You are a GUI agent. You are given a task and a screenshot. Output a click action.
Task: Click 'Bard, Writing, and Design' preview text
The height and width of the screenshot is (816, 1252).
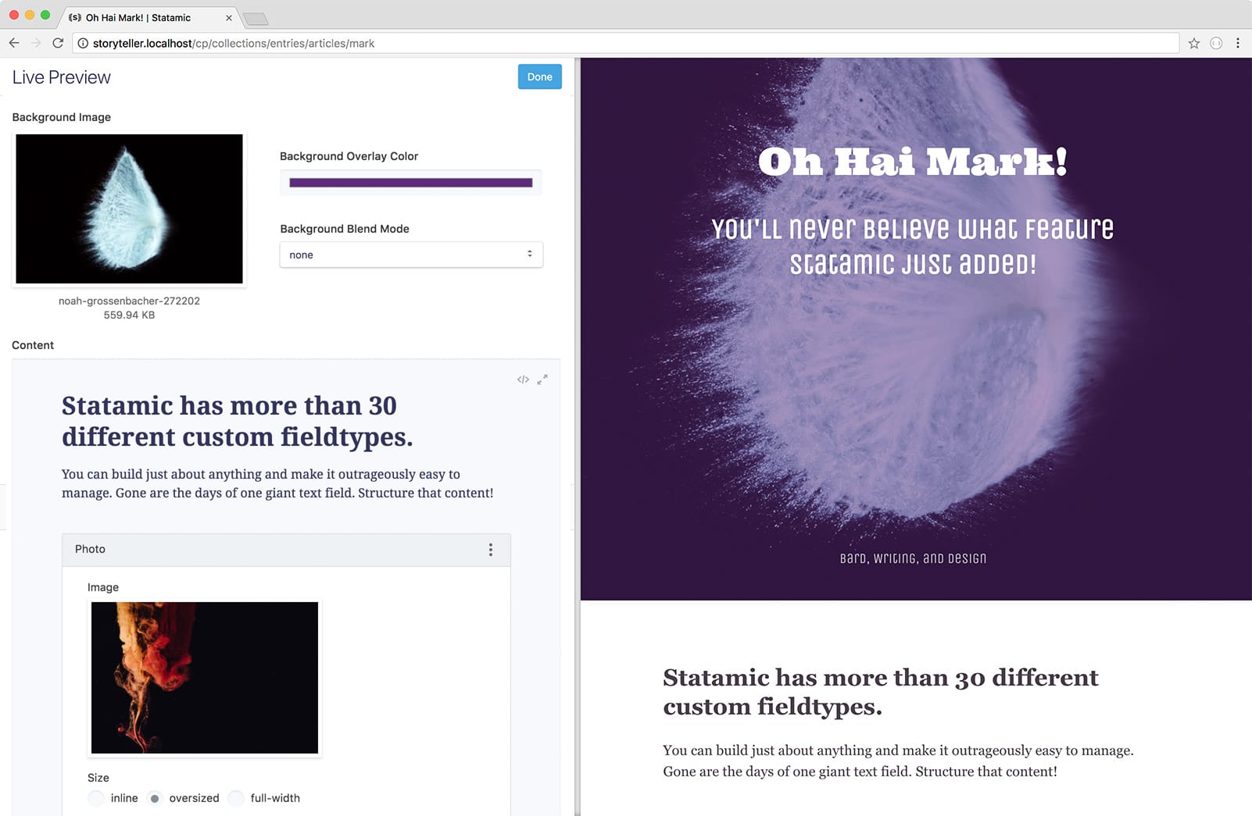(913, 558)
